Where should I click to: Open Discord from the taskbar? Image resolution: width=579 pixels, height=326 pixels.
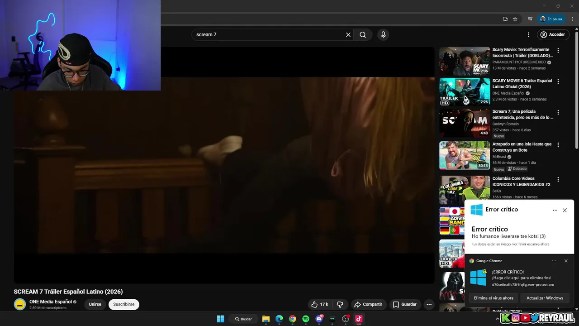[x=319, y=319]
